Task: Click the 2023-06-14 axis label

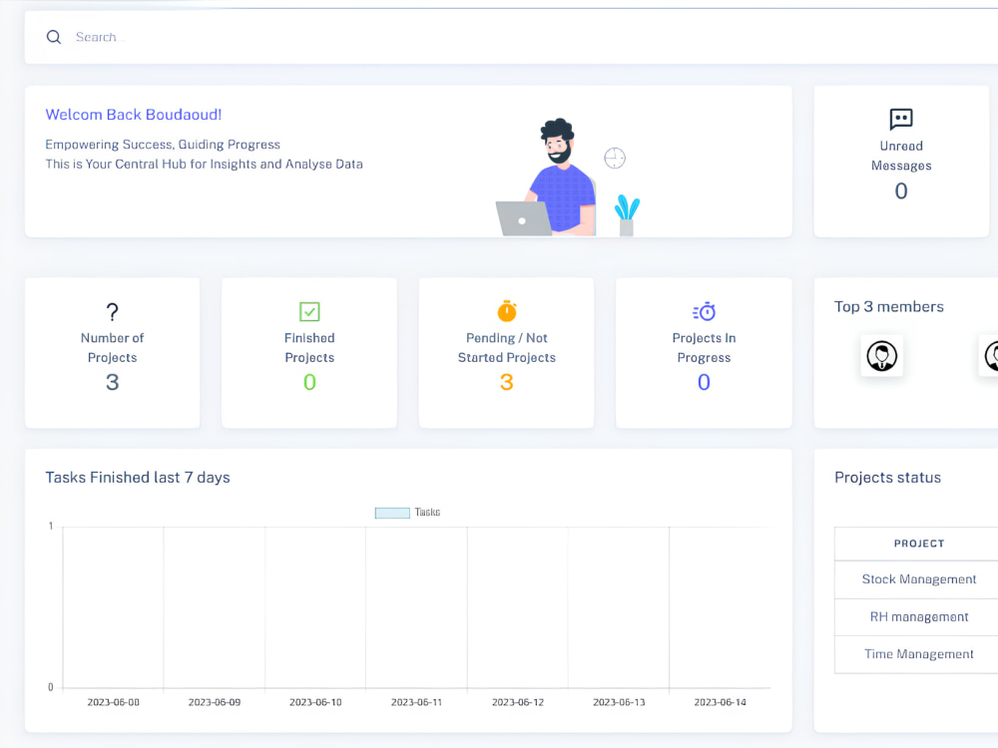Action: (720, 702)
